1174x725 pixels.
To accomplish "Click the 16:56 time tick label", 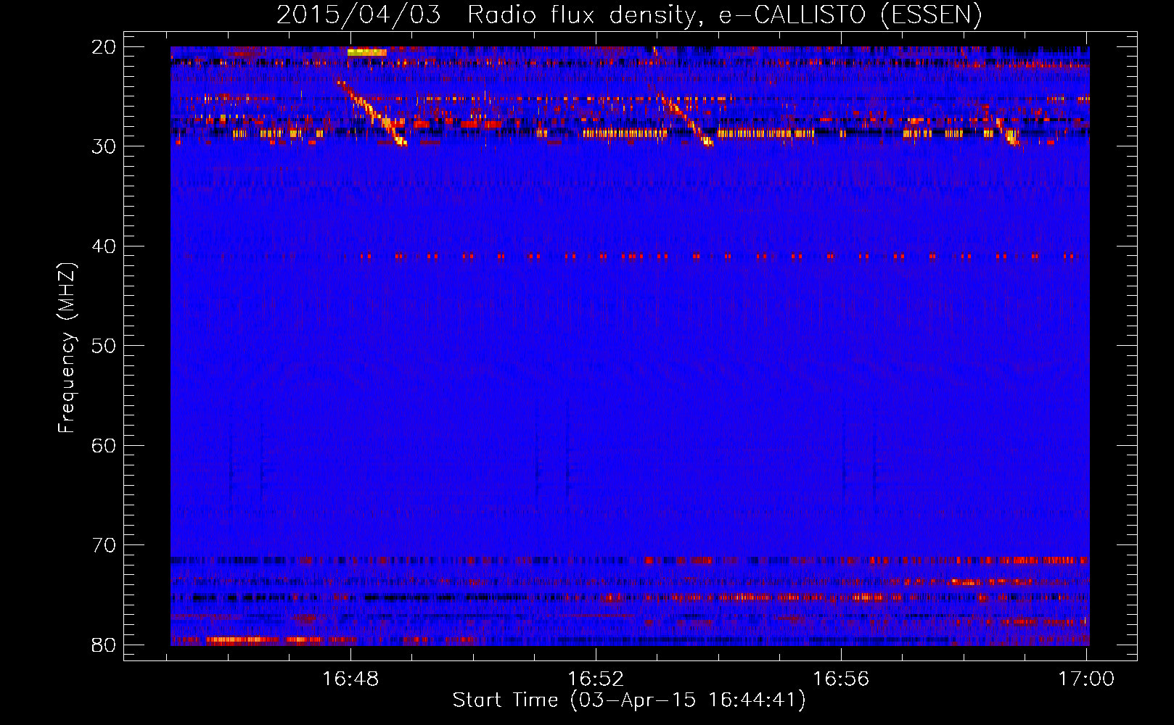I will click(841, 679).
